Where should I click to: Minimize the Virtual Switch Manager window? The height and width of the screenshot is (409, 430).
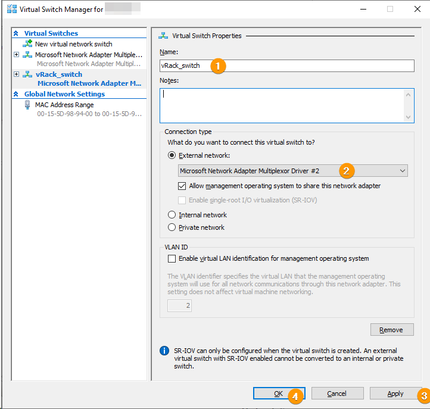(363, 9)
